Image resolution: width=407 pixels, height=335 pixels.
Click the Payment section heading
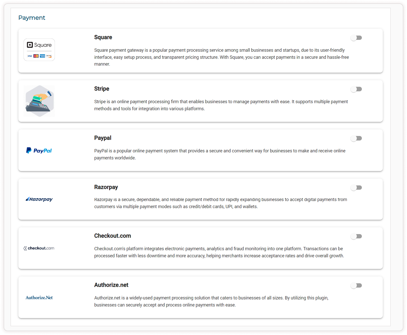[x=32, y=18]
